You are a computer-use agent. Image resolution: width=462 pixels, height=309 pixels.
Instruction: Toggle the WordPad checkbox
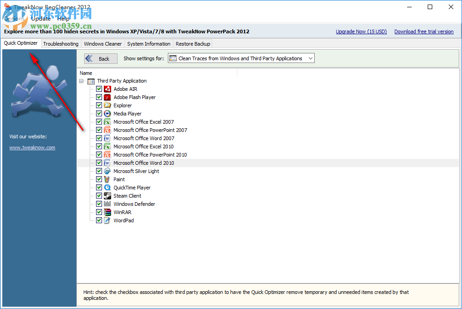point(99,220)
